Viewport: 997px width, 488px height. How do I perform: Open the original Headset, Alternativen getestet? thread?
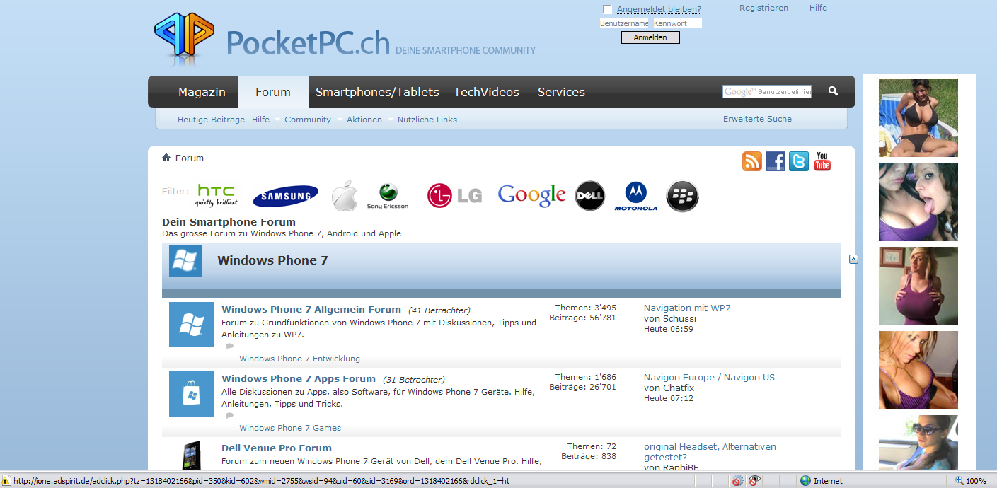click(710, 452)
